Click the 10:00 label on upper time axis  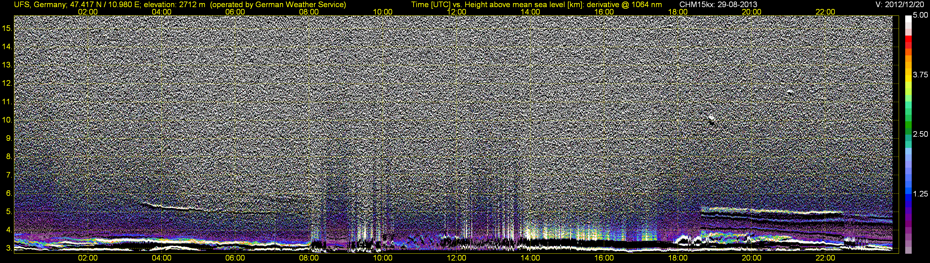click(383, 12)
